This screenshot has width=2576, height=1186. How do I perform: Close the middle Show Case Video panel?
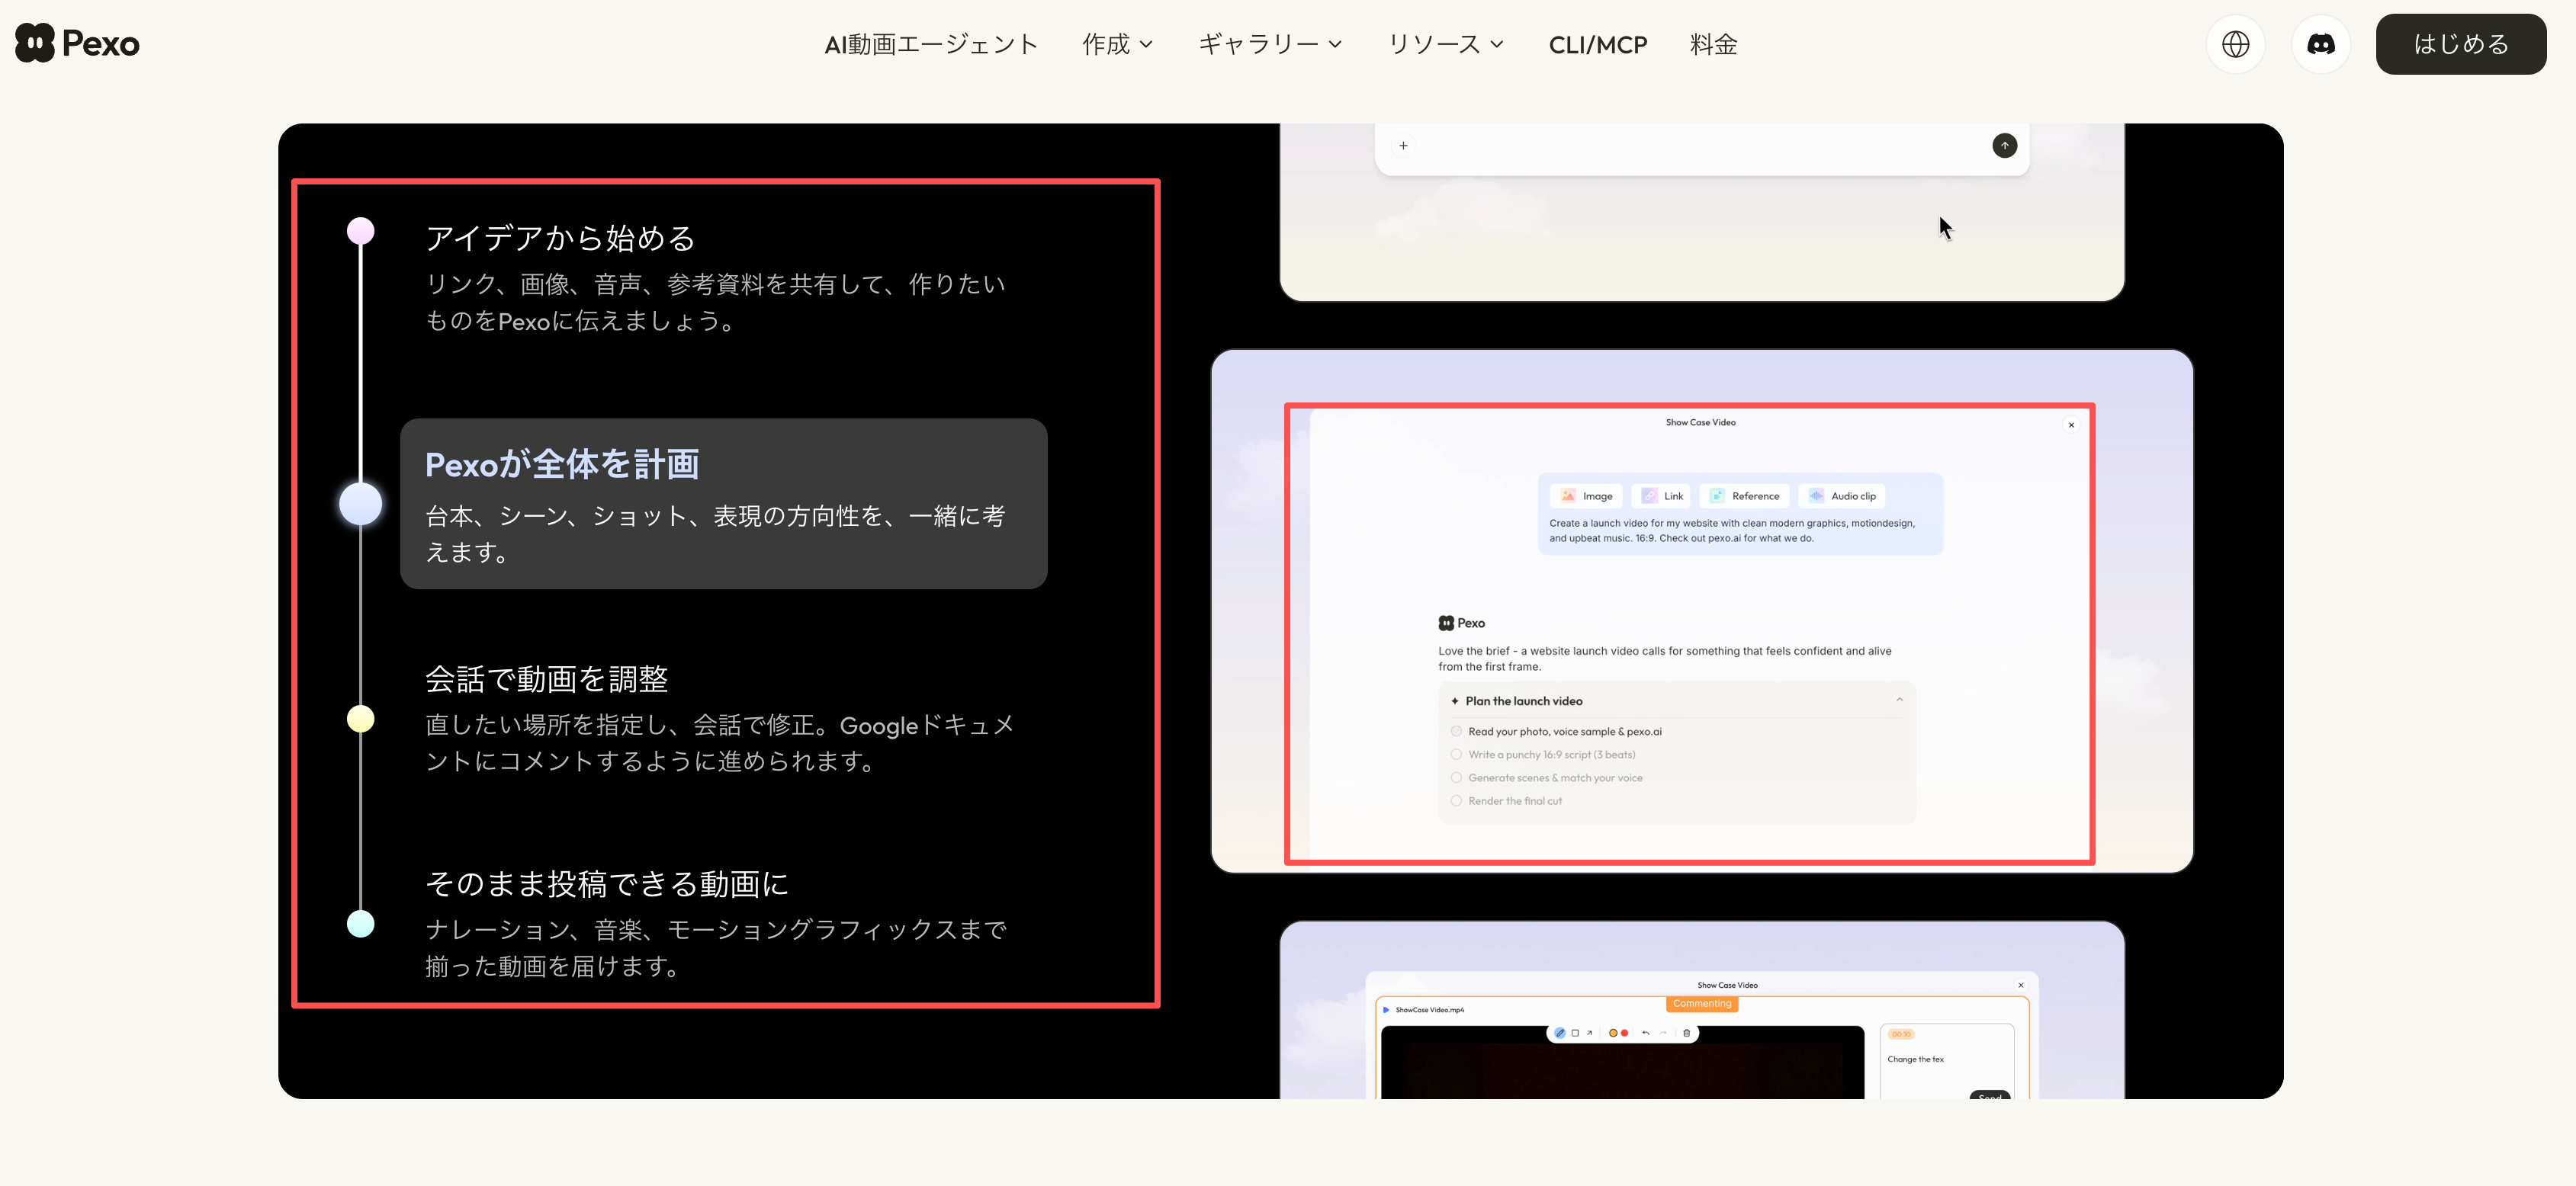pos(2071,425)
